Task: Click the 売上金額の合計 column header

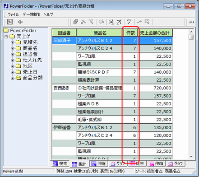Action: click(155, 33)
